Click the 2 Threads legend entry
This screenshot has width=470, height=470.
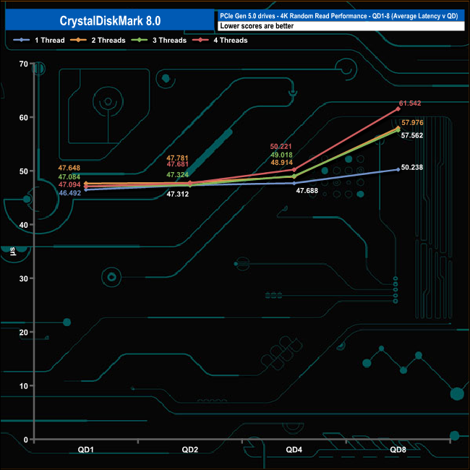pos(98,40)
